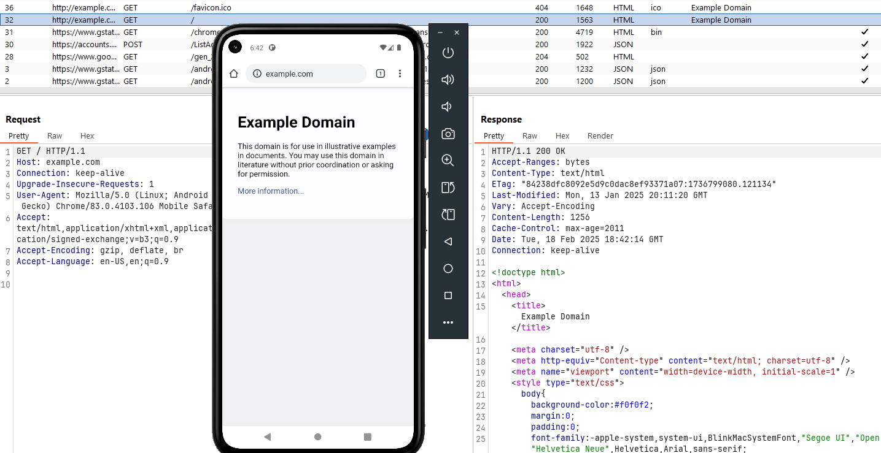Open the emulator more options ellipsis
This screenshot has height=453, width=881.
point(448,322)
